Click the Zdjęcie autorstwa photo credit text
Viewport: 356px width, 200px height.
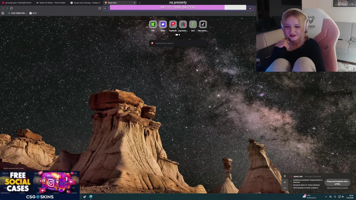[x=14, y=168]
